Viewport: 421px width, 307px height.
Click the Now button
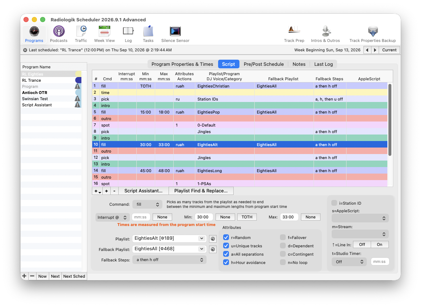(42, 276)
